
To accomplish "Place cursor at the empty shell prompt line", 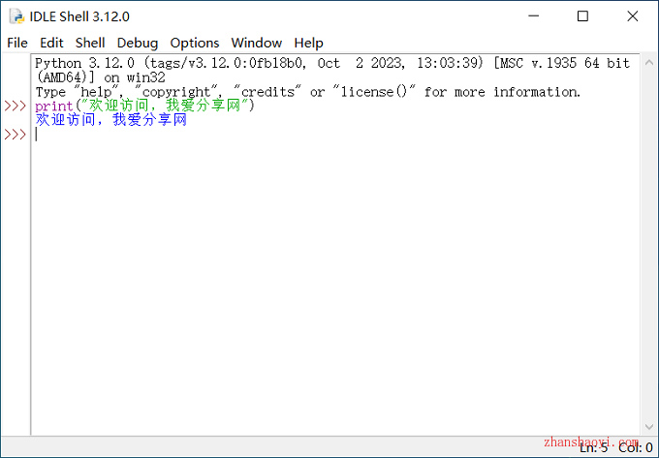I will (x=335, y=135).
